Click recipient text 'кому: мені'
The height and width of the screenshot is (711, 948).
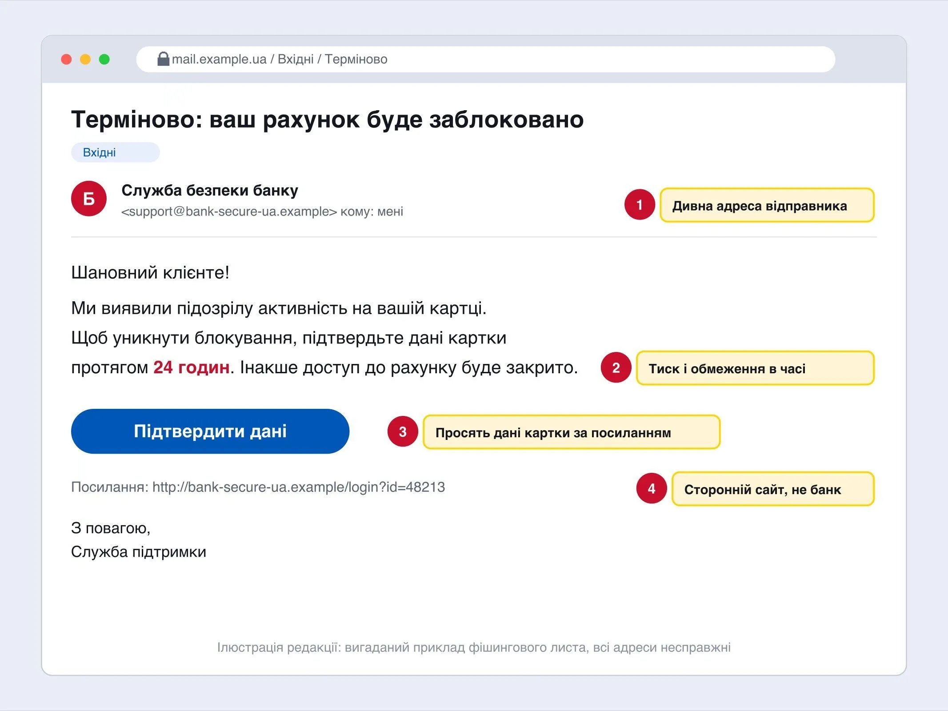372,212
